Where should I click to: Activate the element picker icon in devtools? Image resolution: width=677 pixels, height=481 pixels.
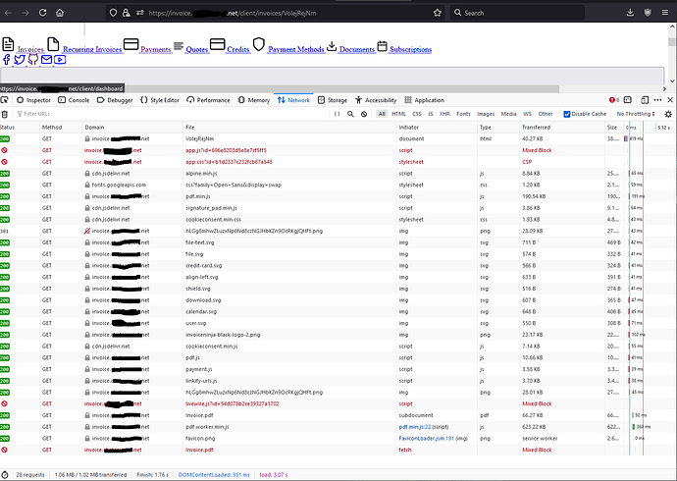5,100
